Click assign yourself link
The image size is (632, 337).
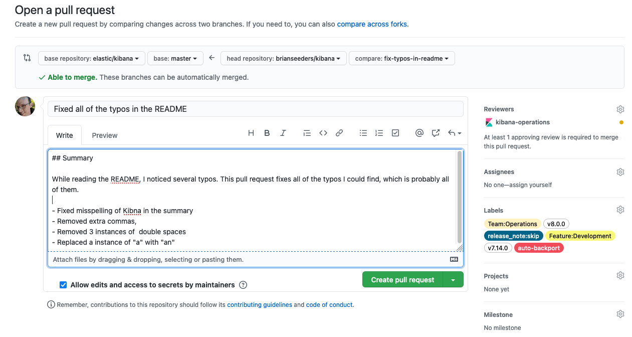(x=530, y=185)
